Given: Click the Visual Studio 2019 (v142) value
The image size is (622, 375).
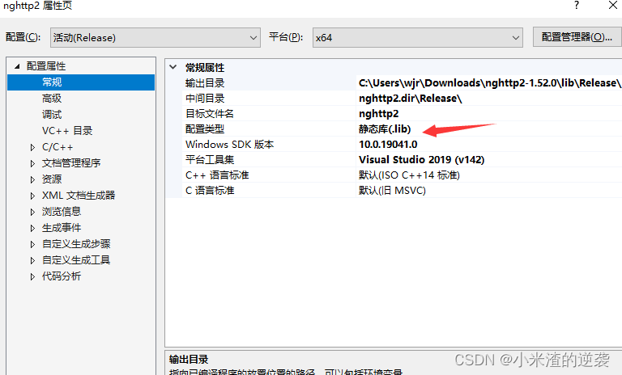Looking at the screenshot, I should click(422, 159).
